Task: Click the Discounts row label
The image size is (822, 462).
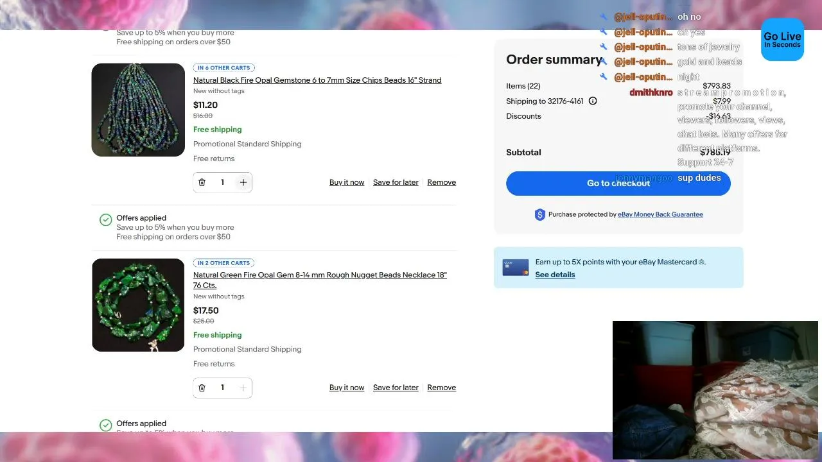Action: 523,116
